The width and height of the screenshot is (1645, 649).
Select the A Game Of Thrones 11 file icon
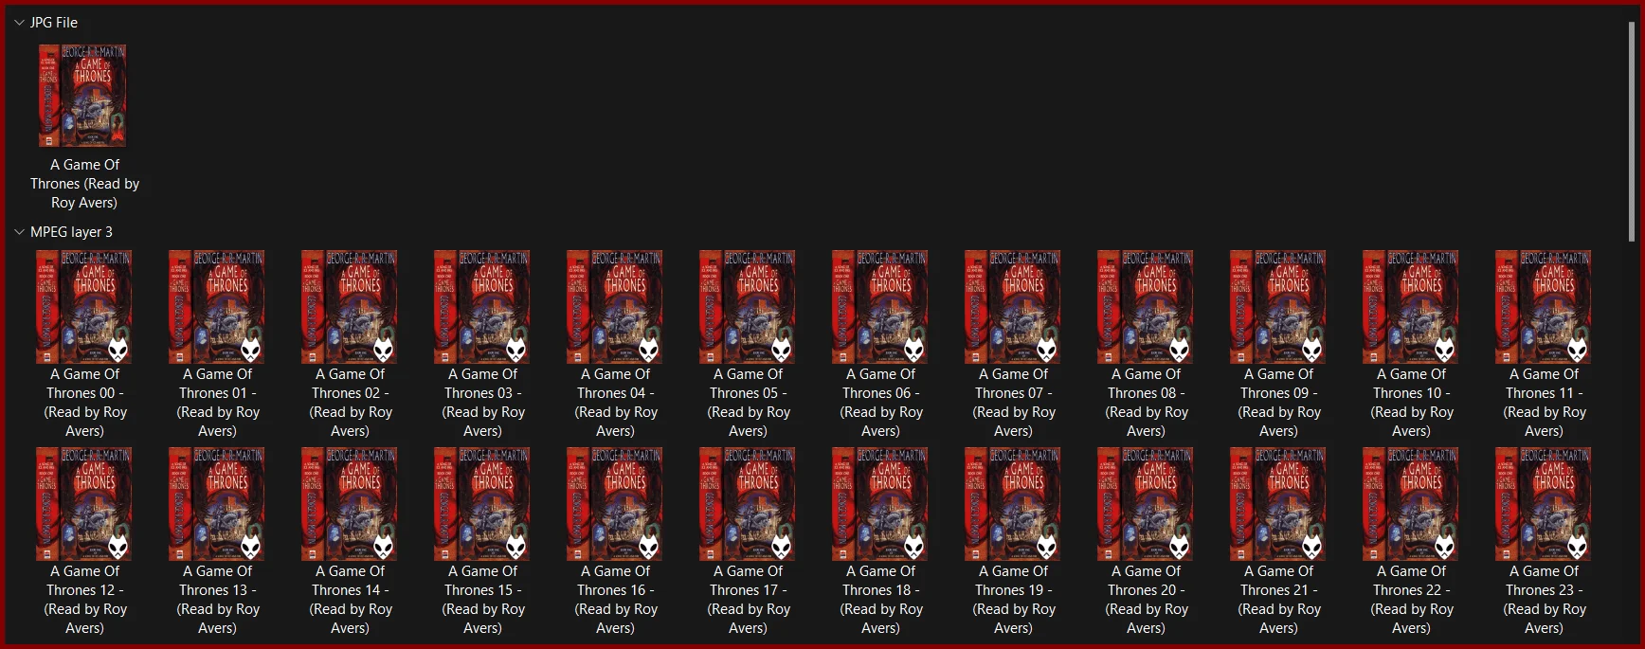click(x=1544, y=307)
